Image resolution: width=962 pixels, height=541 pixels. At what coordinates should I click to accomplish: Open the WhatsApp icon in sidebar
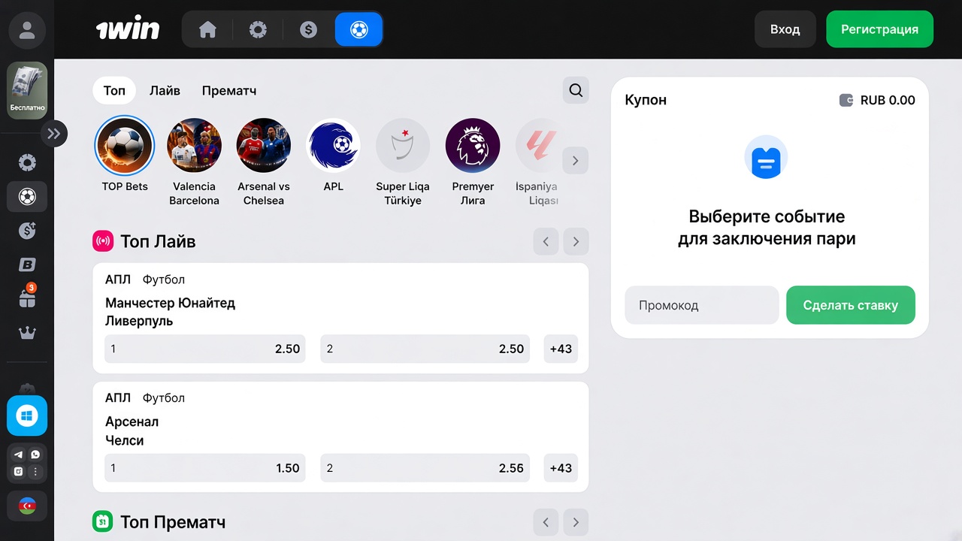click(35, 455)
